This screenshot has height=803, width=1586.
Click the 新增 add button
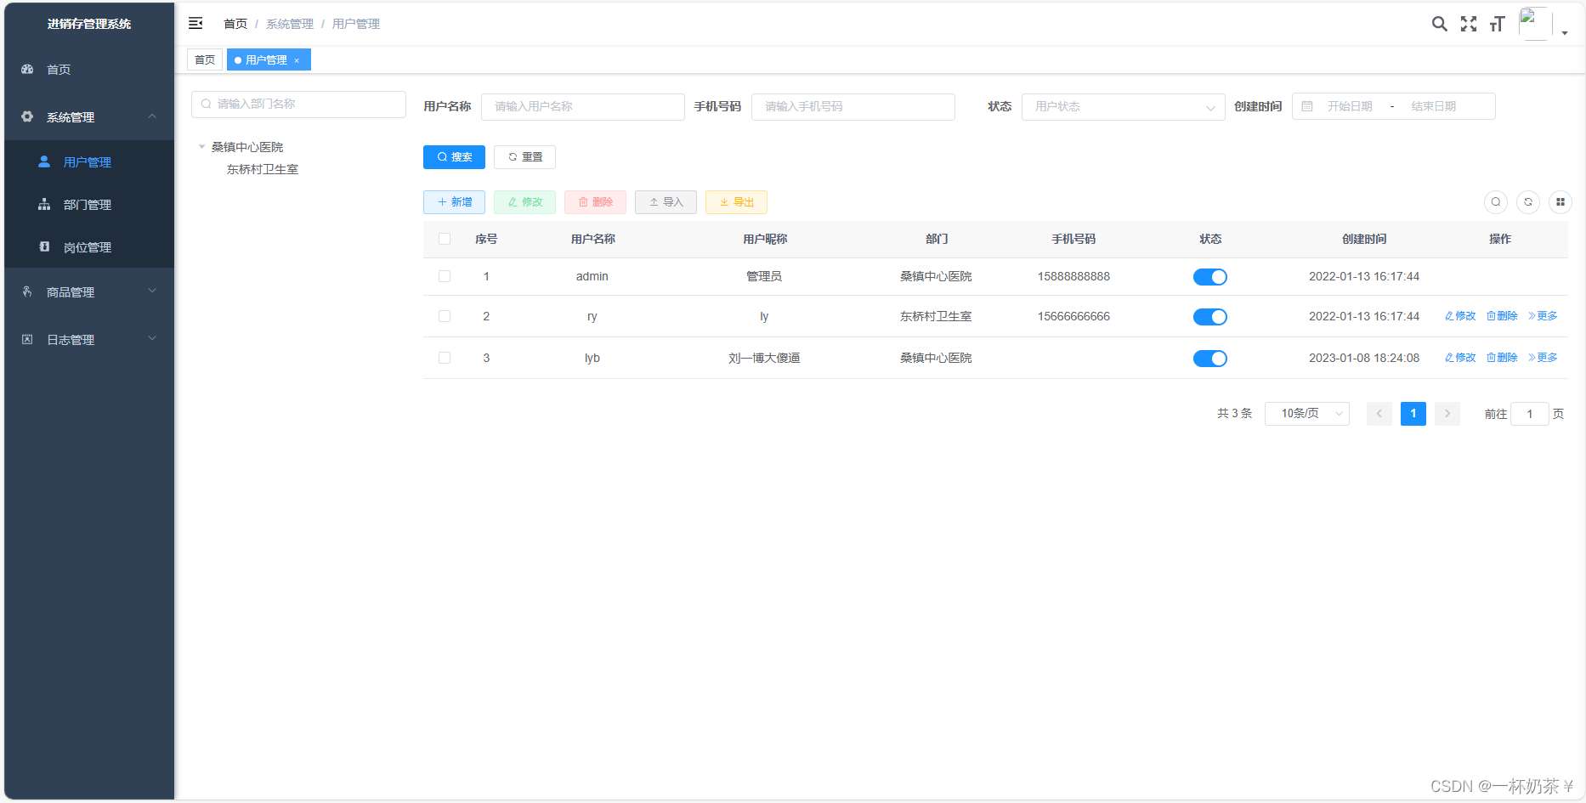pyautogui.click(x=454, y=202)
